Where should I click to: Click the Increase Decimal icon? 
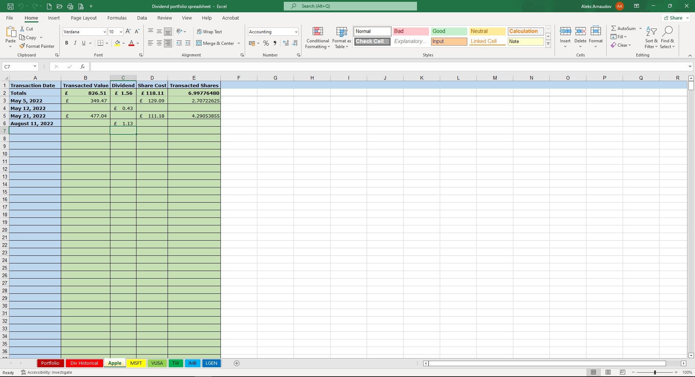286,43
